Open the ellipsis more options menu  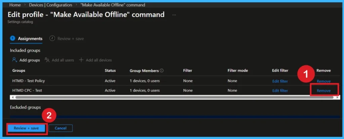coord(174,15)
